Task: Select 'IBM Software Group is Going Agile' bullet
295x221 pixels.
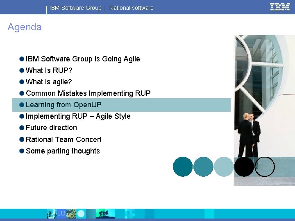Action: pyautogui.click(x=83, y=59)
